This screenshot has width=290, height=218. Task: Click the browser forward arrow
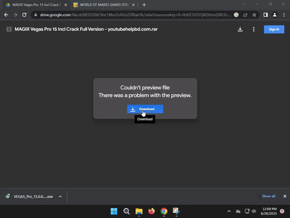pyautogui.click(x=15, y=15)
